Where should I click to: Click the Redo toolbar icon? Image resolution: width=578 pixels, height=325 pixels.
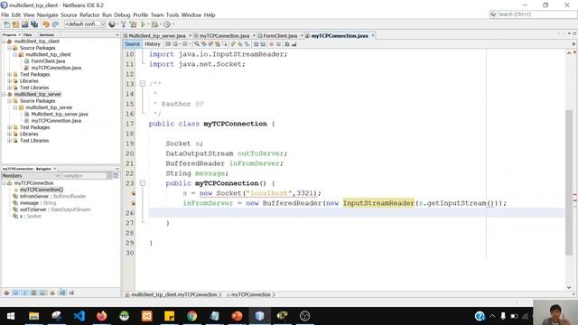click(x=55, y=24)
